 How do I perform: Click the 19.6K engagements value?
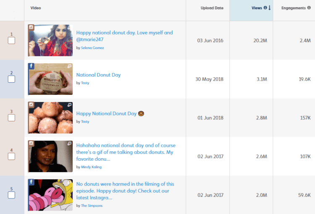305,79
